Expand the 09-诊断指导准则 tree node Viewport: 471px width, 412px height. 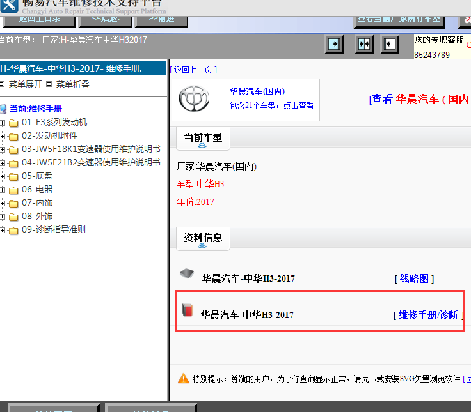pos(3,230)
